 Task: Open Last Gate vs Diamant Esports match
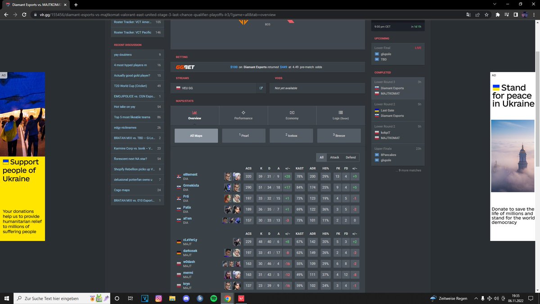[398, 110]
